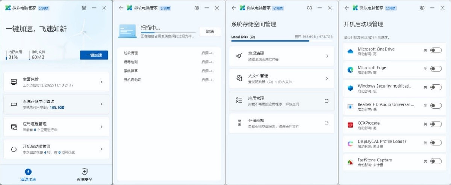Switch to 清理加速 bottom tab

(x=28, y=175)
